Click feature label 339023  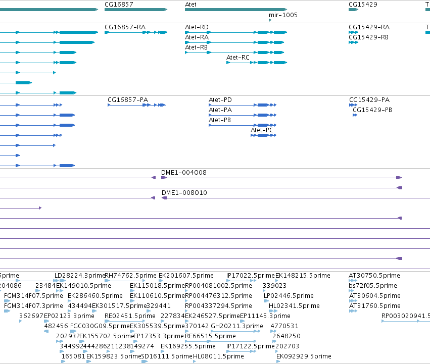274,286
